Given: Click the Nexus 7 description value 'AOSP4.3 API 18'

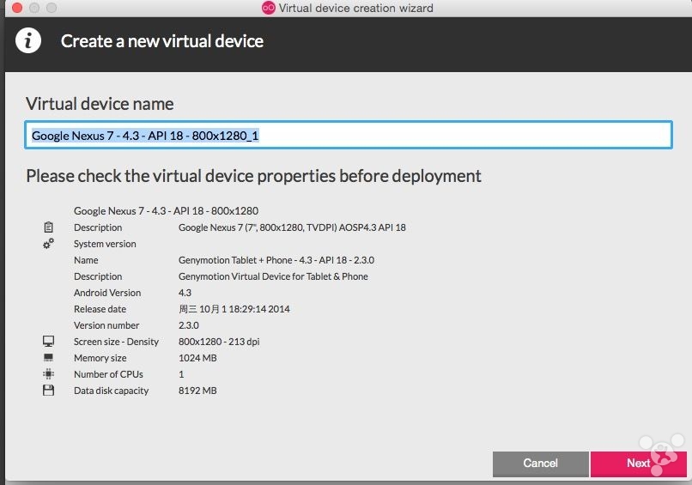Looking at the screenshot, I should point(372,227).
